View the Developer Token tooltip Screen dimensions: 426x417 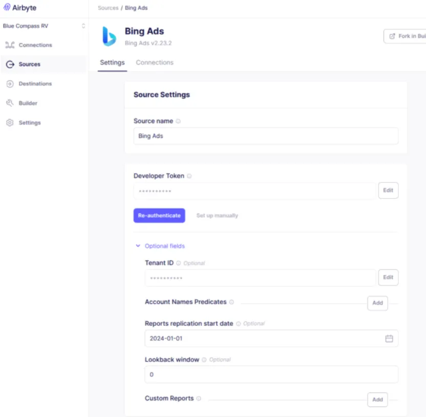click(188, 176)
